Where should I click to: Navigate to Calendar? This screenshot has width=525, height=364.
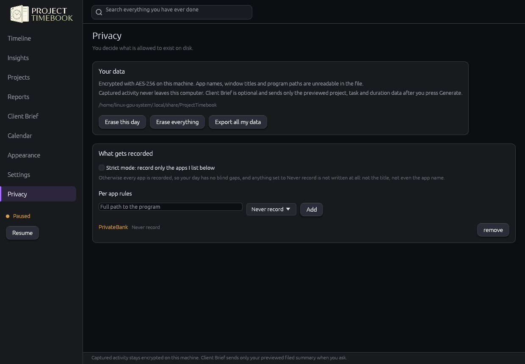click(38, 135)
